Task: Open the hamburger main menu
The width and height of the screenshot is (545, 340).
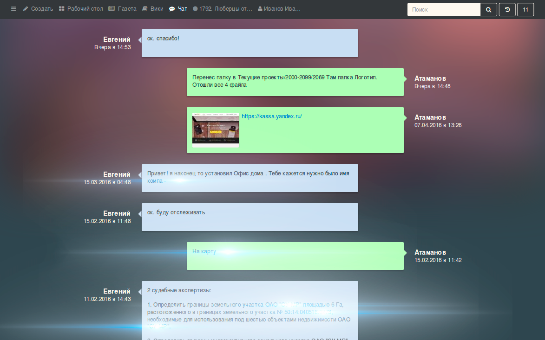Action: (13, 9)
